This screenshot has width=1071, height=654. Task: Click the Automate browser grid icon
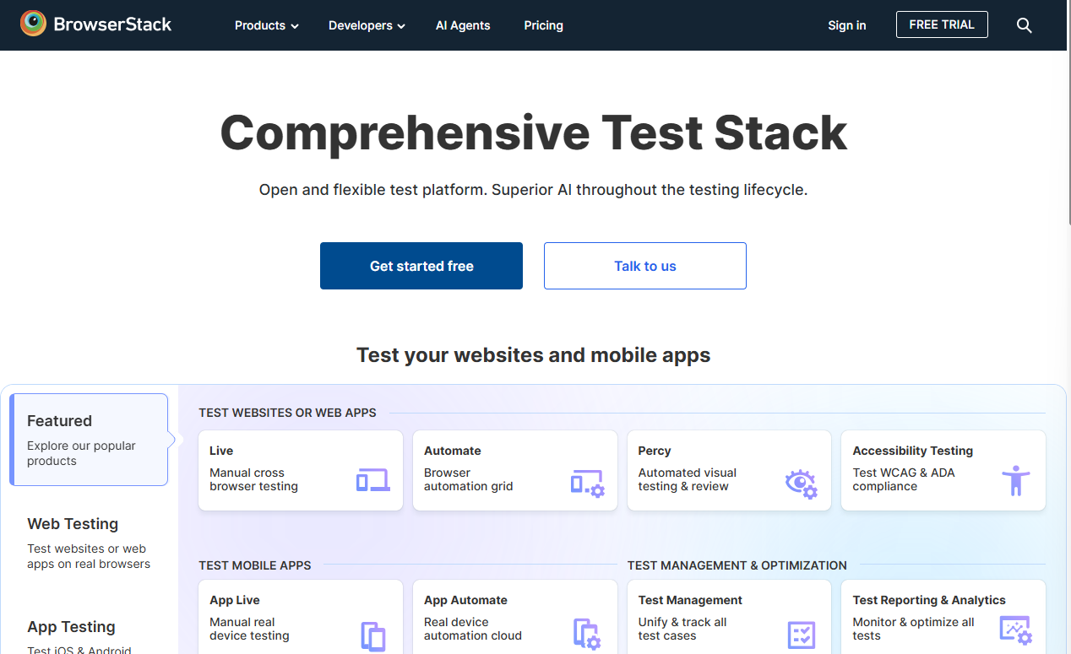[x=586, y=479]
